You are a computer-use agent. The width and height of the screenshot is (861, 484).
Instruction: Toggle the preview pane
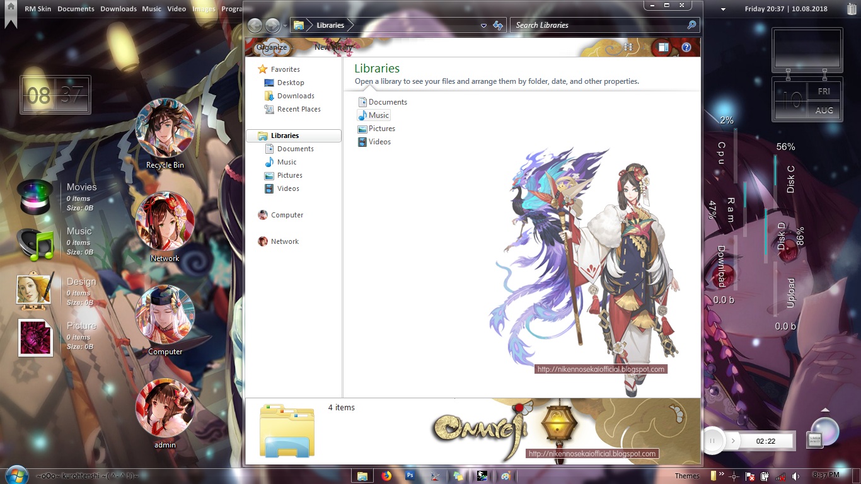(662, 47)
